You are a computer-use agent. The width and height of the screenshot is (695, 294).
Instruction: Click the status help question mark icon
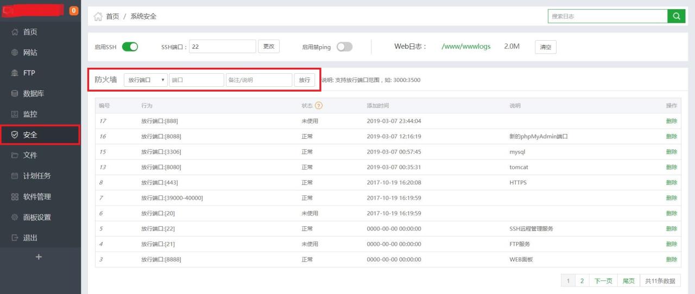(x=319, y=106)
